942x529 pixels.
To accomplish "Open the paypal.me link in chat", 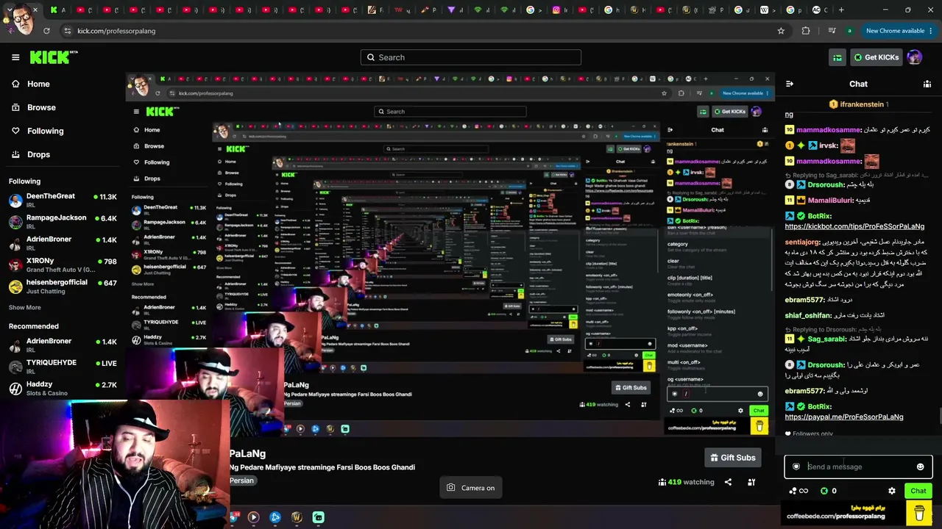I will [x=844, y=417].
